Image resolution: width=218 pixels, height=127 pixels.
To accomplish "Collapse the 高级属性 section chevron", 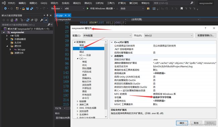I will [x=112, y=56].
